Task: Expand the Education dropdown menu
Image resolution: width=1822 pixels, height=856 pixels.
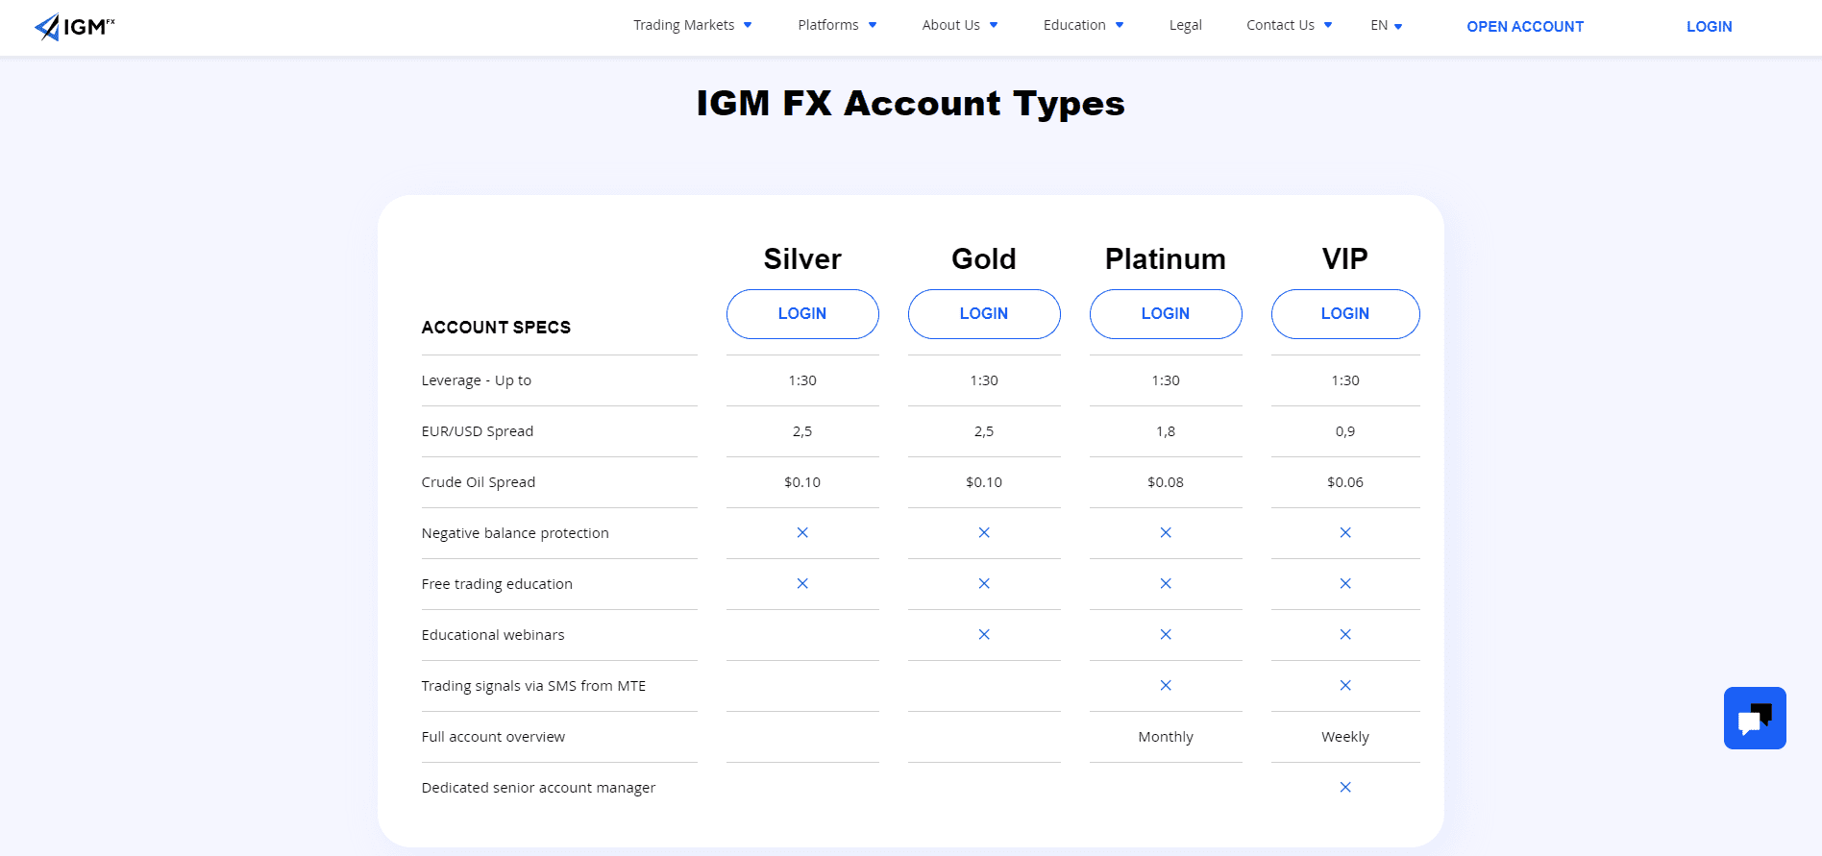Action: pyautogui.click(x=1083, y=25)
